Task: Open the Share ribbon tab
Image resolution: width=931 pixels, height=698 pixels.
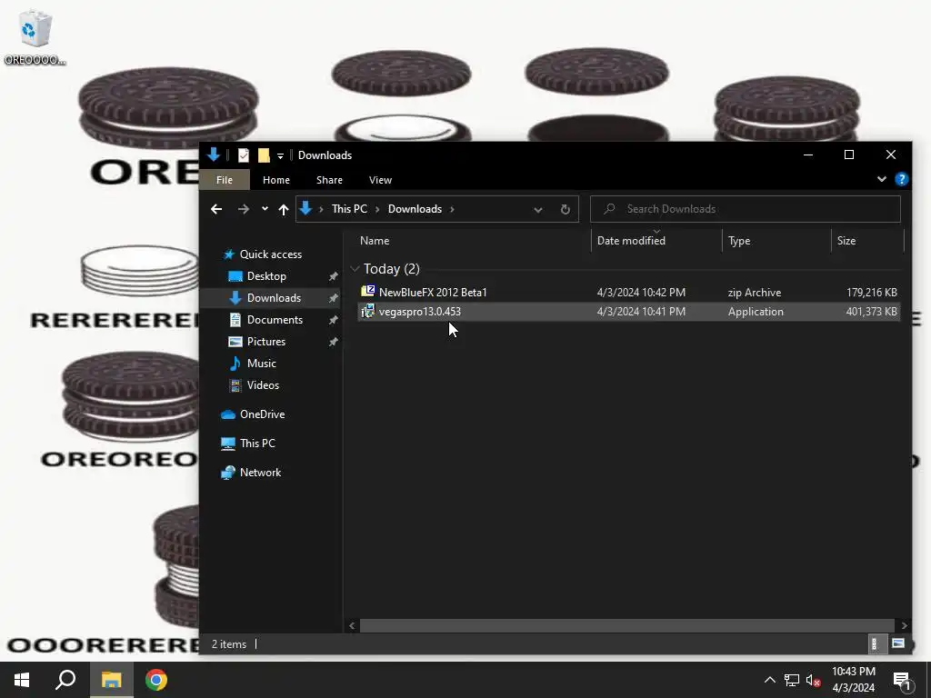Action: (x=329, y=180)
